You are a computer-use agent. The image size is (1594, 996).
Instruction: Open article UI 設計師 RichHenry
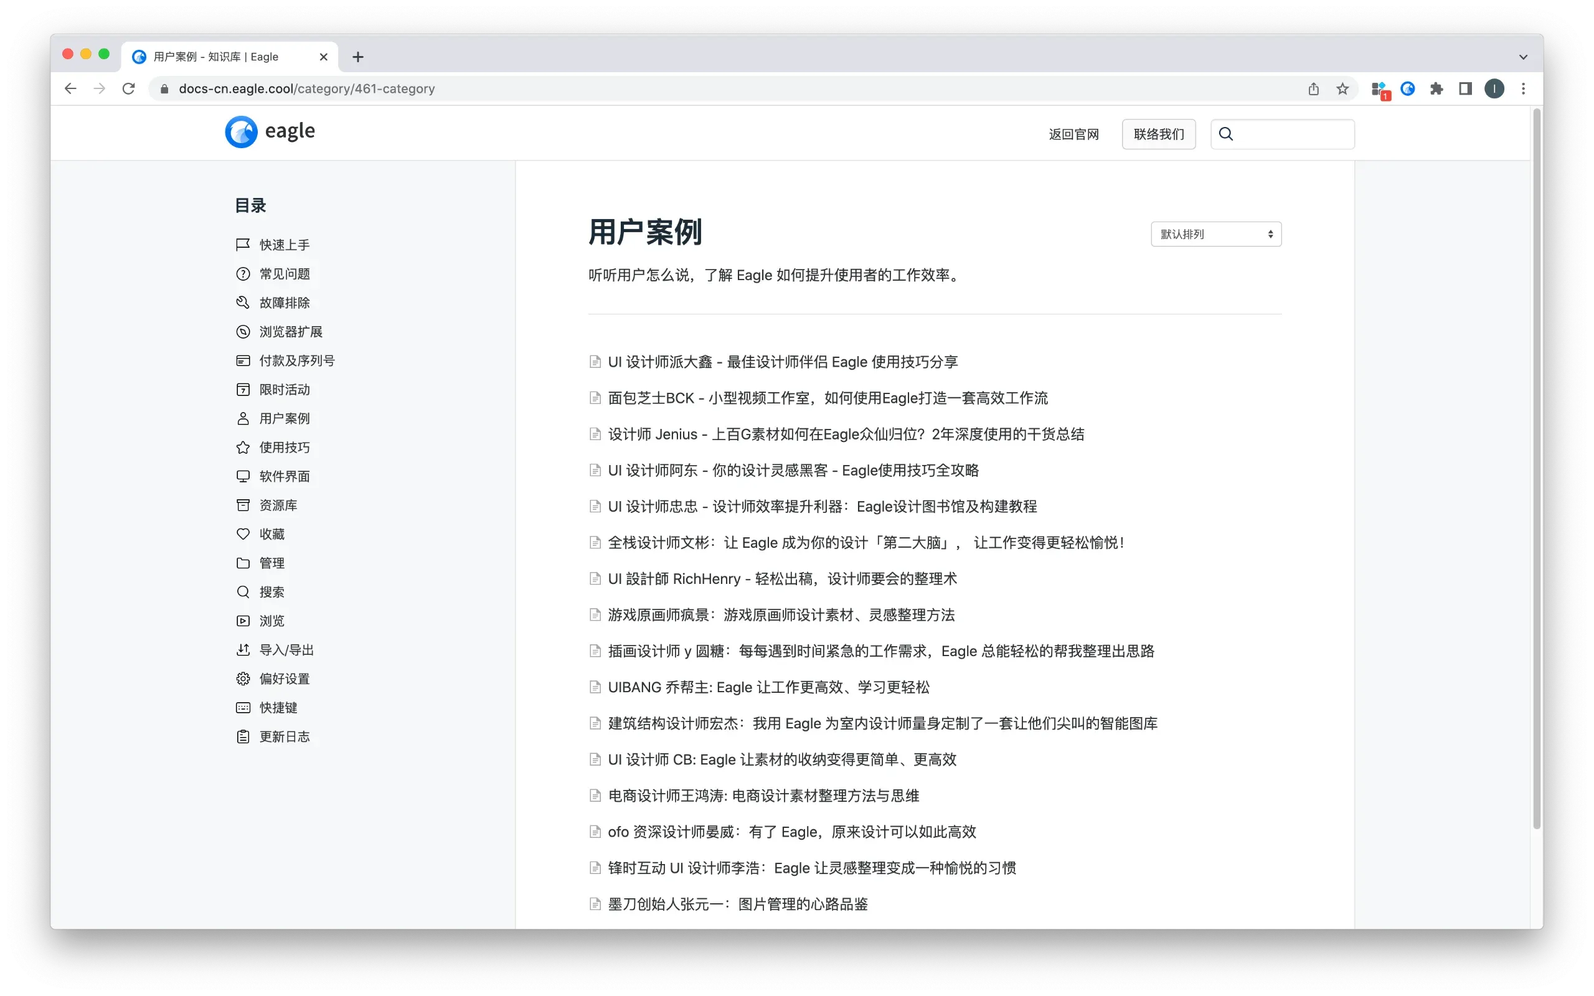(782, 579)
